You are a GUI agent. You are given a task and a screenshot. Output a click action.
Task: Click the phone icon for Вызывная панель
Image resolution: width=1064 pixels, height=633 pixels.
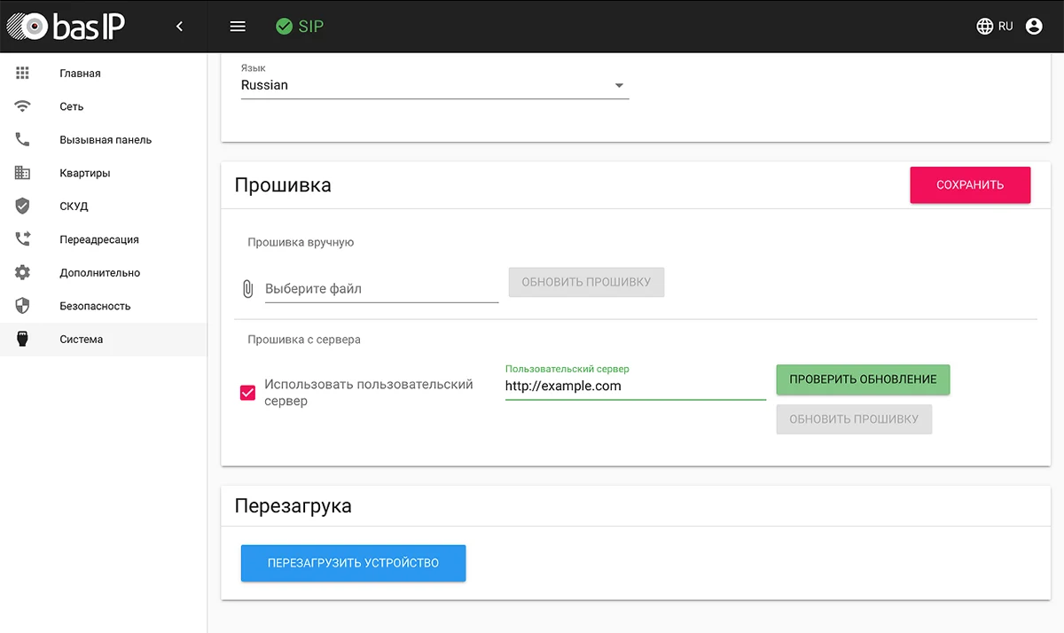pos(23,140)
